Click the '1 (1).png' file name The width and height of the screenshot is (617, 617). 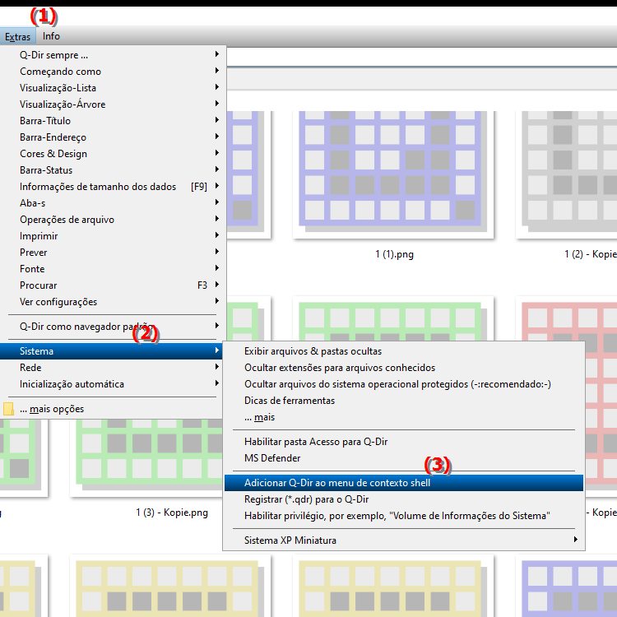coord(394,254)
